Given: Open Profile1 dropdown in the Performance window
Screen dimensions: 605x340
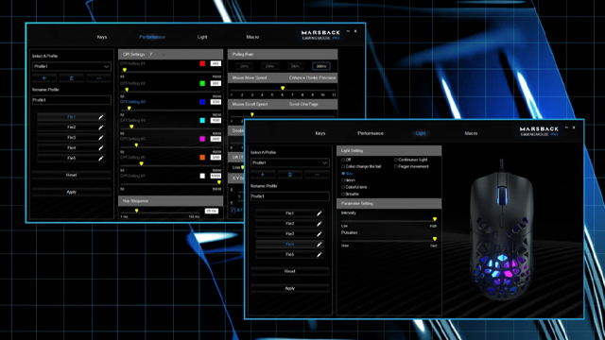Looking at the screenshot, I should pyautogui.click(x=72, y=66).
